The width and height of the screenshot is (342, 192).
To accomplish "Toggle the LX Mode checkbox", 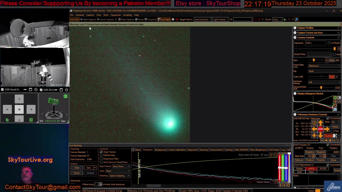I will (329, 43).
